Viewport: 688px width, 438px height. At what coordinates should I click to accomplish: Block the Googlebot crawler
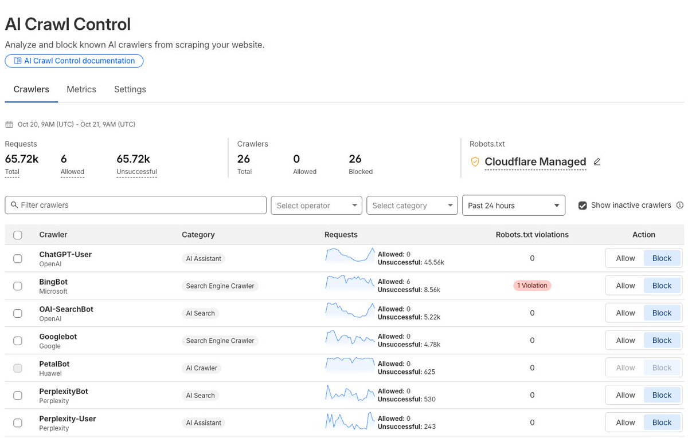662,341
